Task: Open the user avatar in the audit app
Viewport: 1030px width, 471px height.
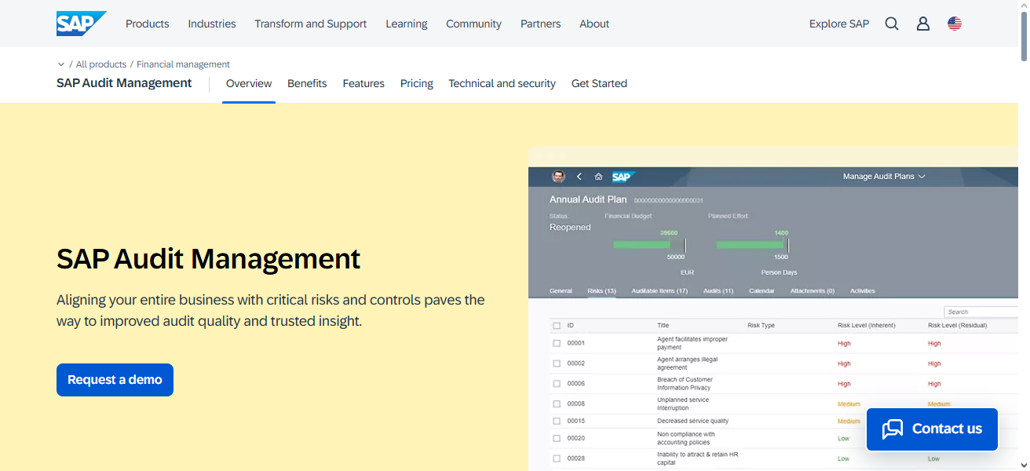Action: point(558,176)
